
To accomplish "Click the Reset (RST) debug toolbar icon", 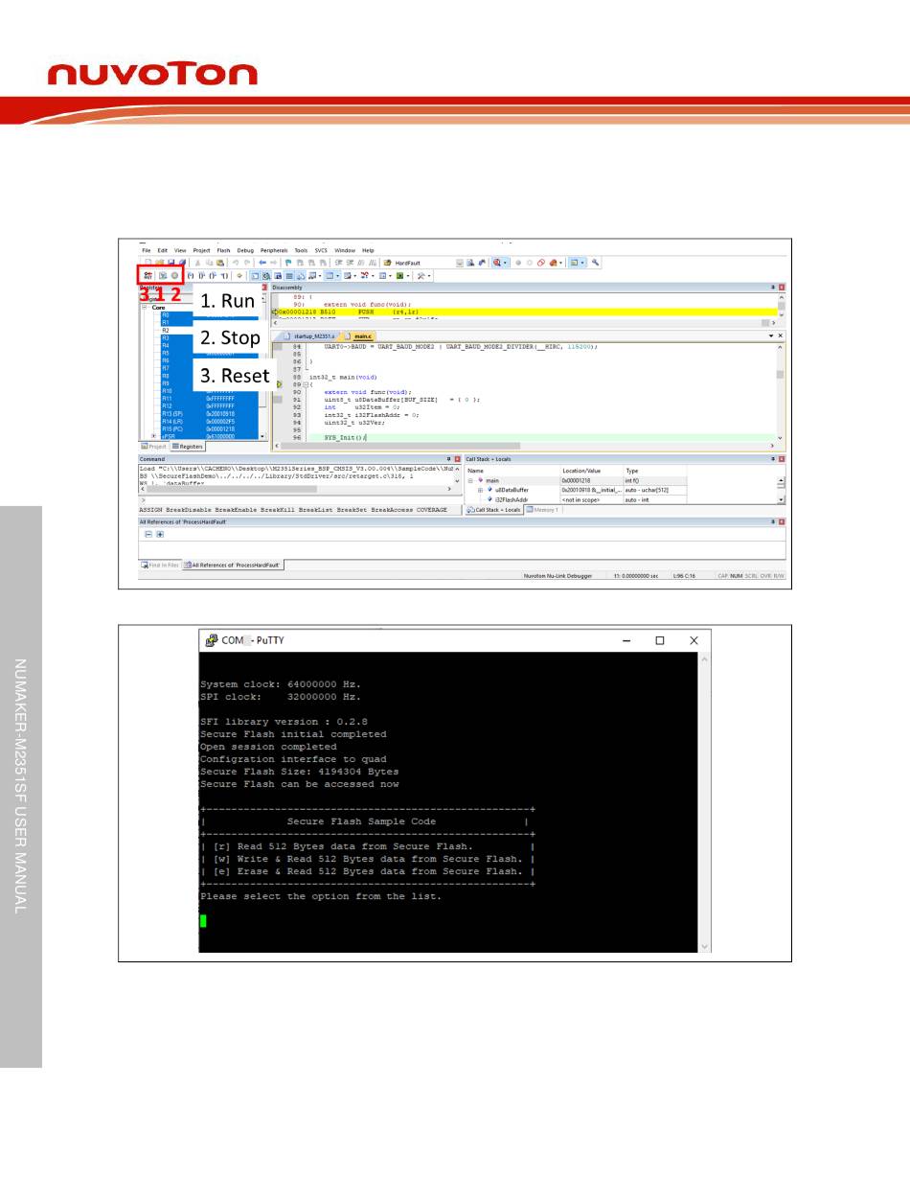I will click(148, 275).
